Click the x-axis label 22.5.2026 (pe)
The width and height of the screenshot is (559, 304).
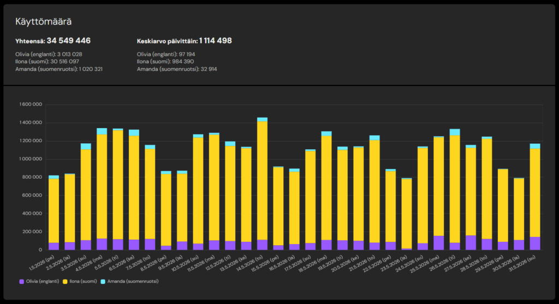(378, 264)
